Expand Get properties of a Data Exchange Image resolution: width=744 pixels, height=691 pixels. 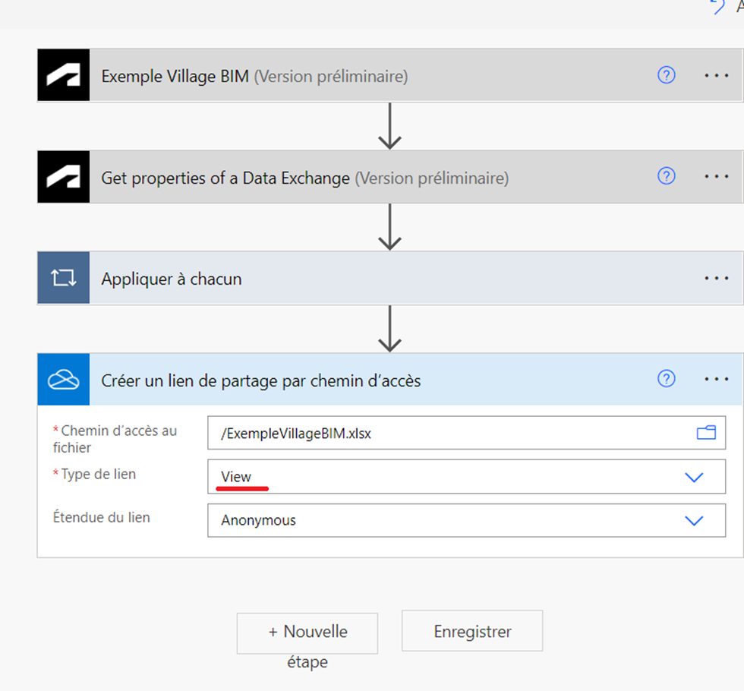[x=390, y=177]
